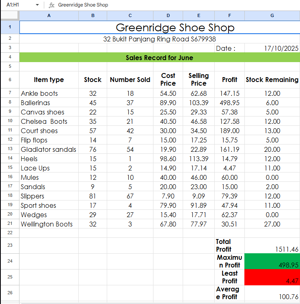
Task: Click the Stock header cell
Action: click(93, 80)
